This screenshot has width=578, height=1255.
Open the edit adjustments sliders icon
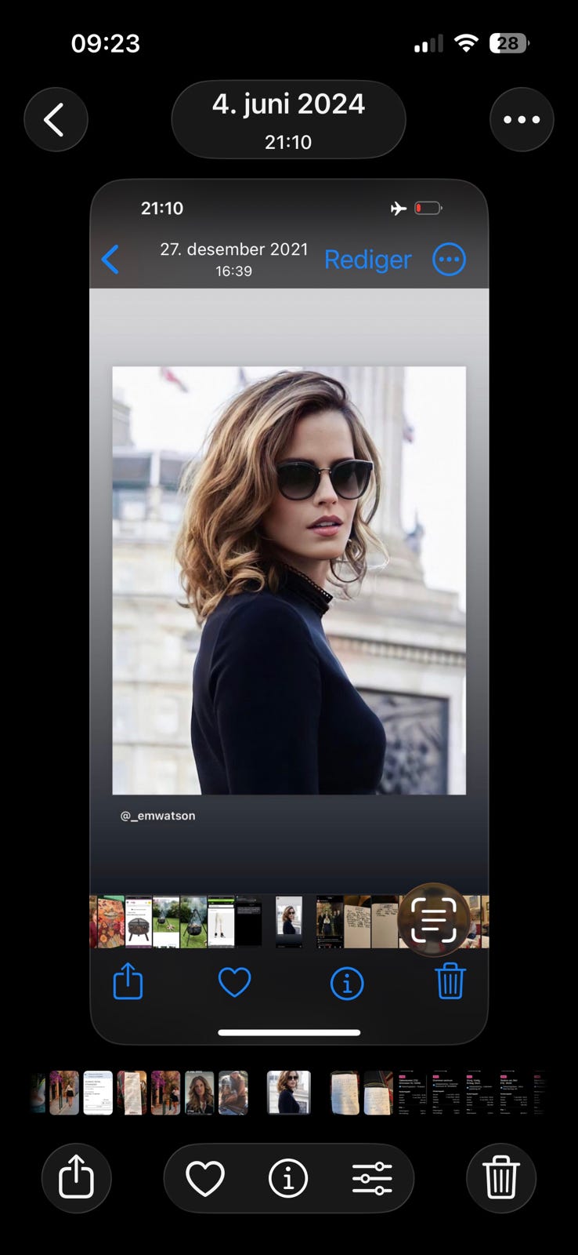click(372, 1178)
